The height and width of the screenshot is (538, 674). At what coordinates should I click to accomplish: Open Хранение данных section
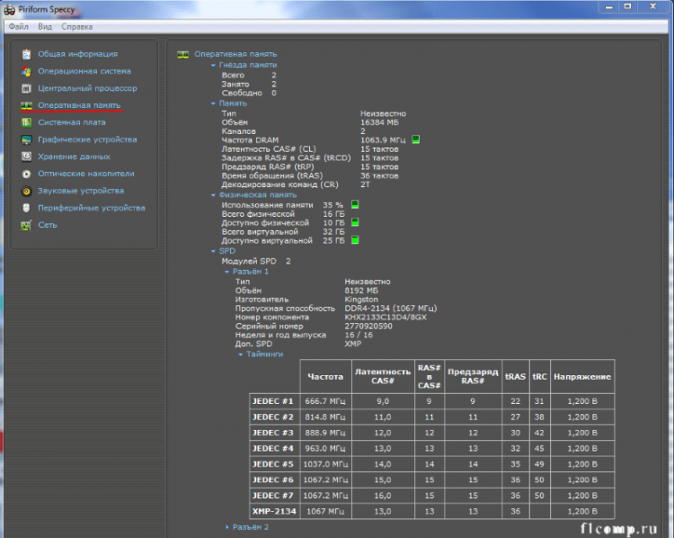point(74,157)
